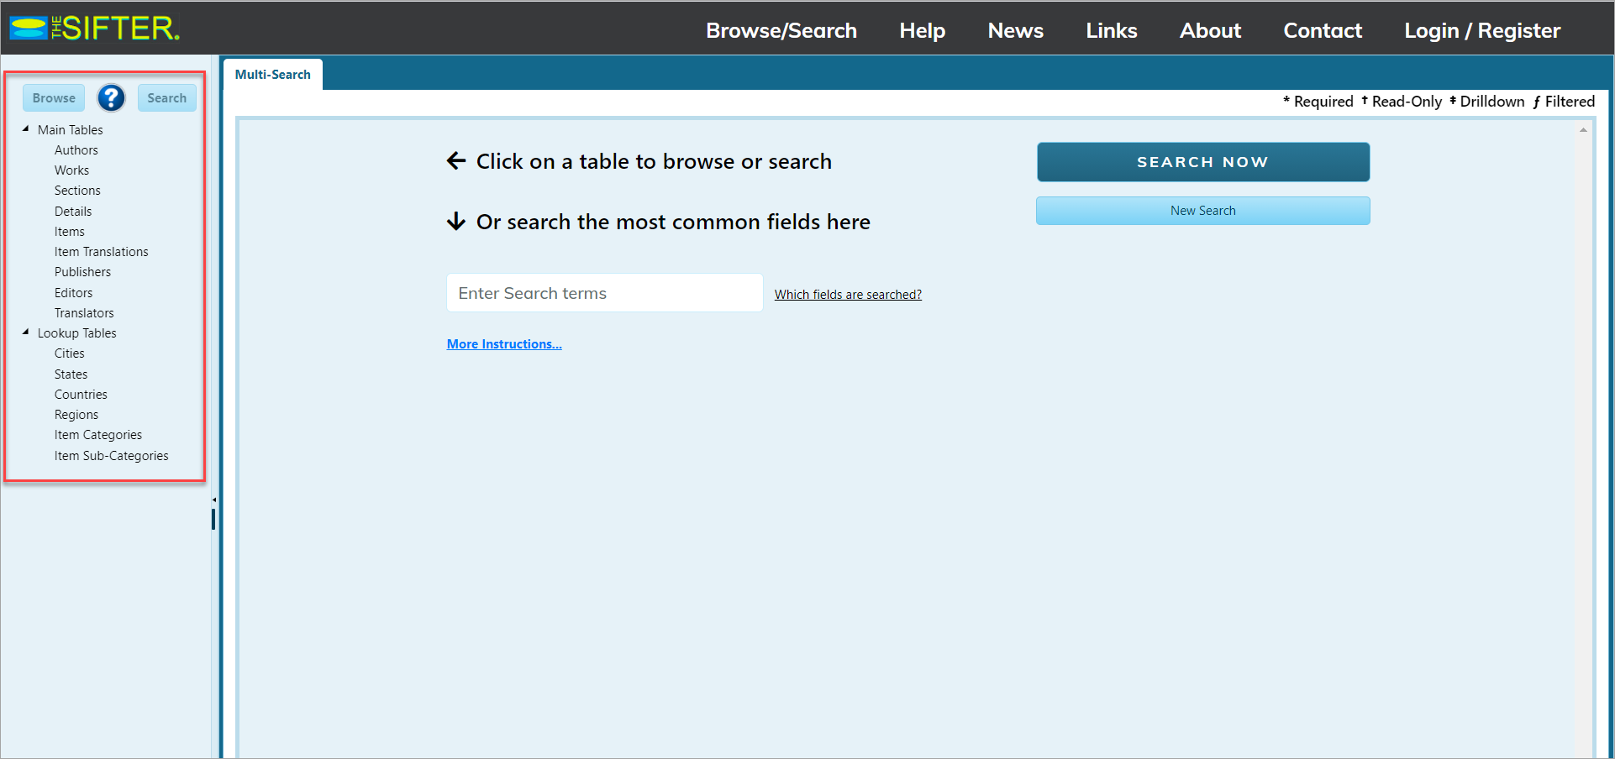The width and height of the screenshot is (1615, 759).
Task: Start a New Search
Action: (x=1202, y=211)
